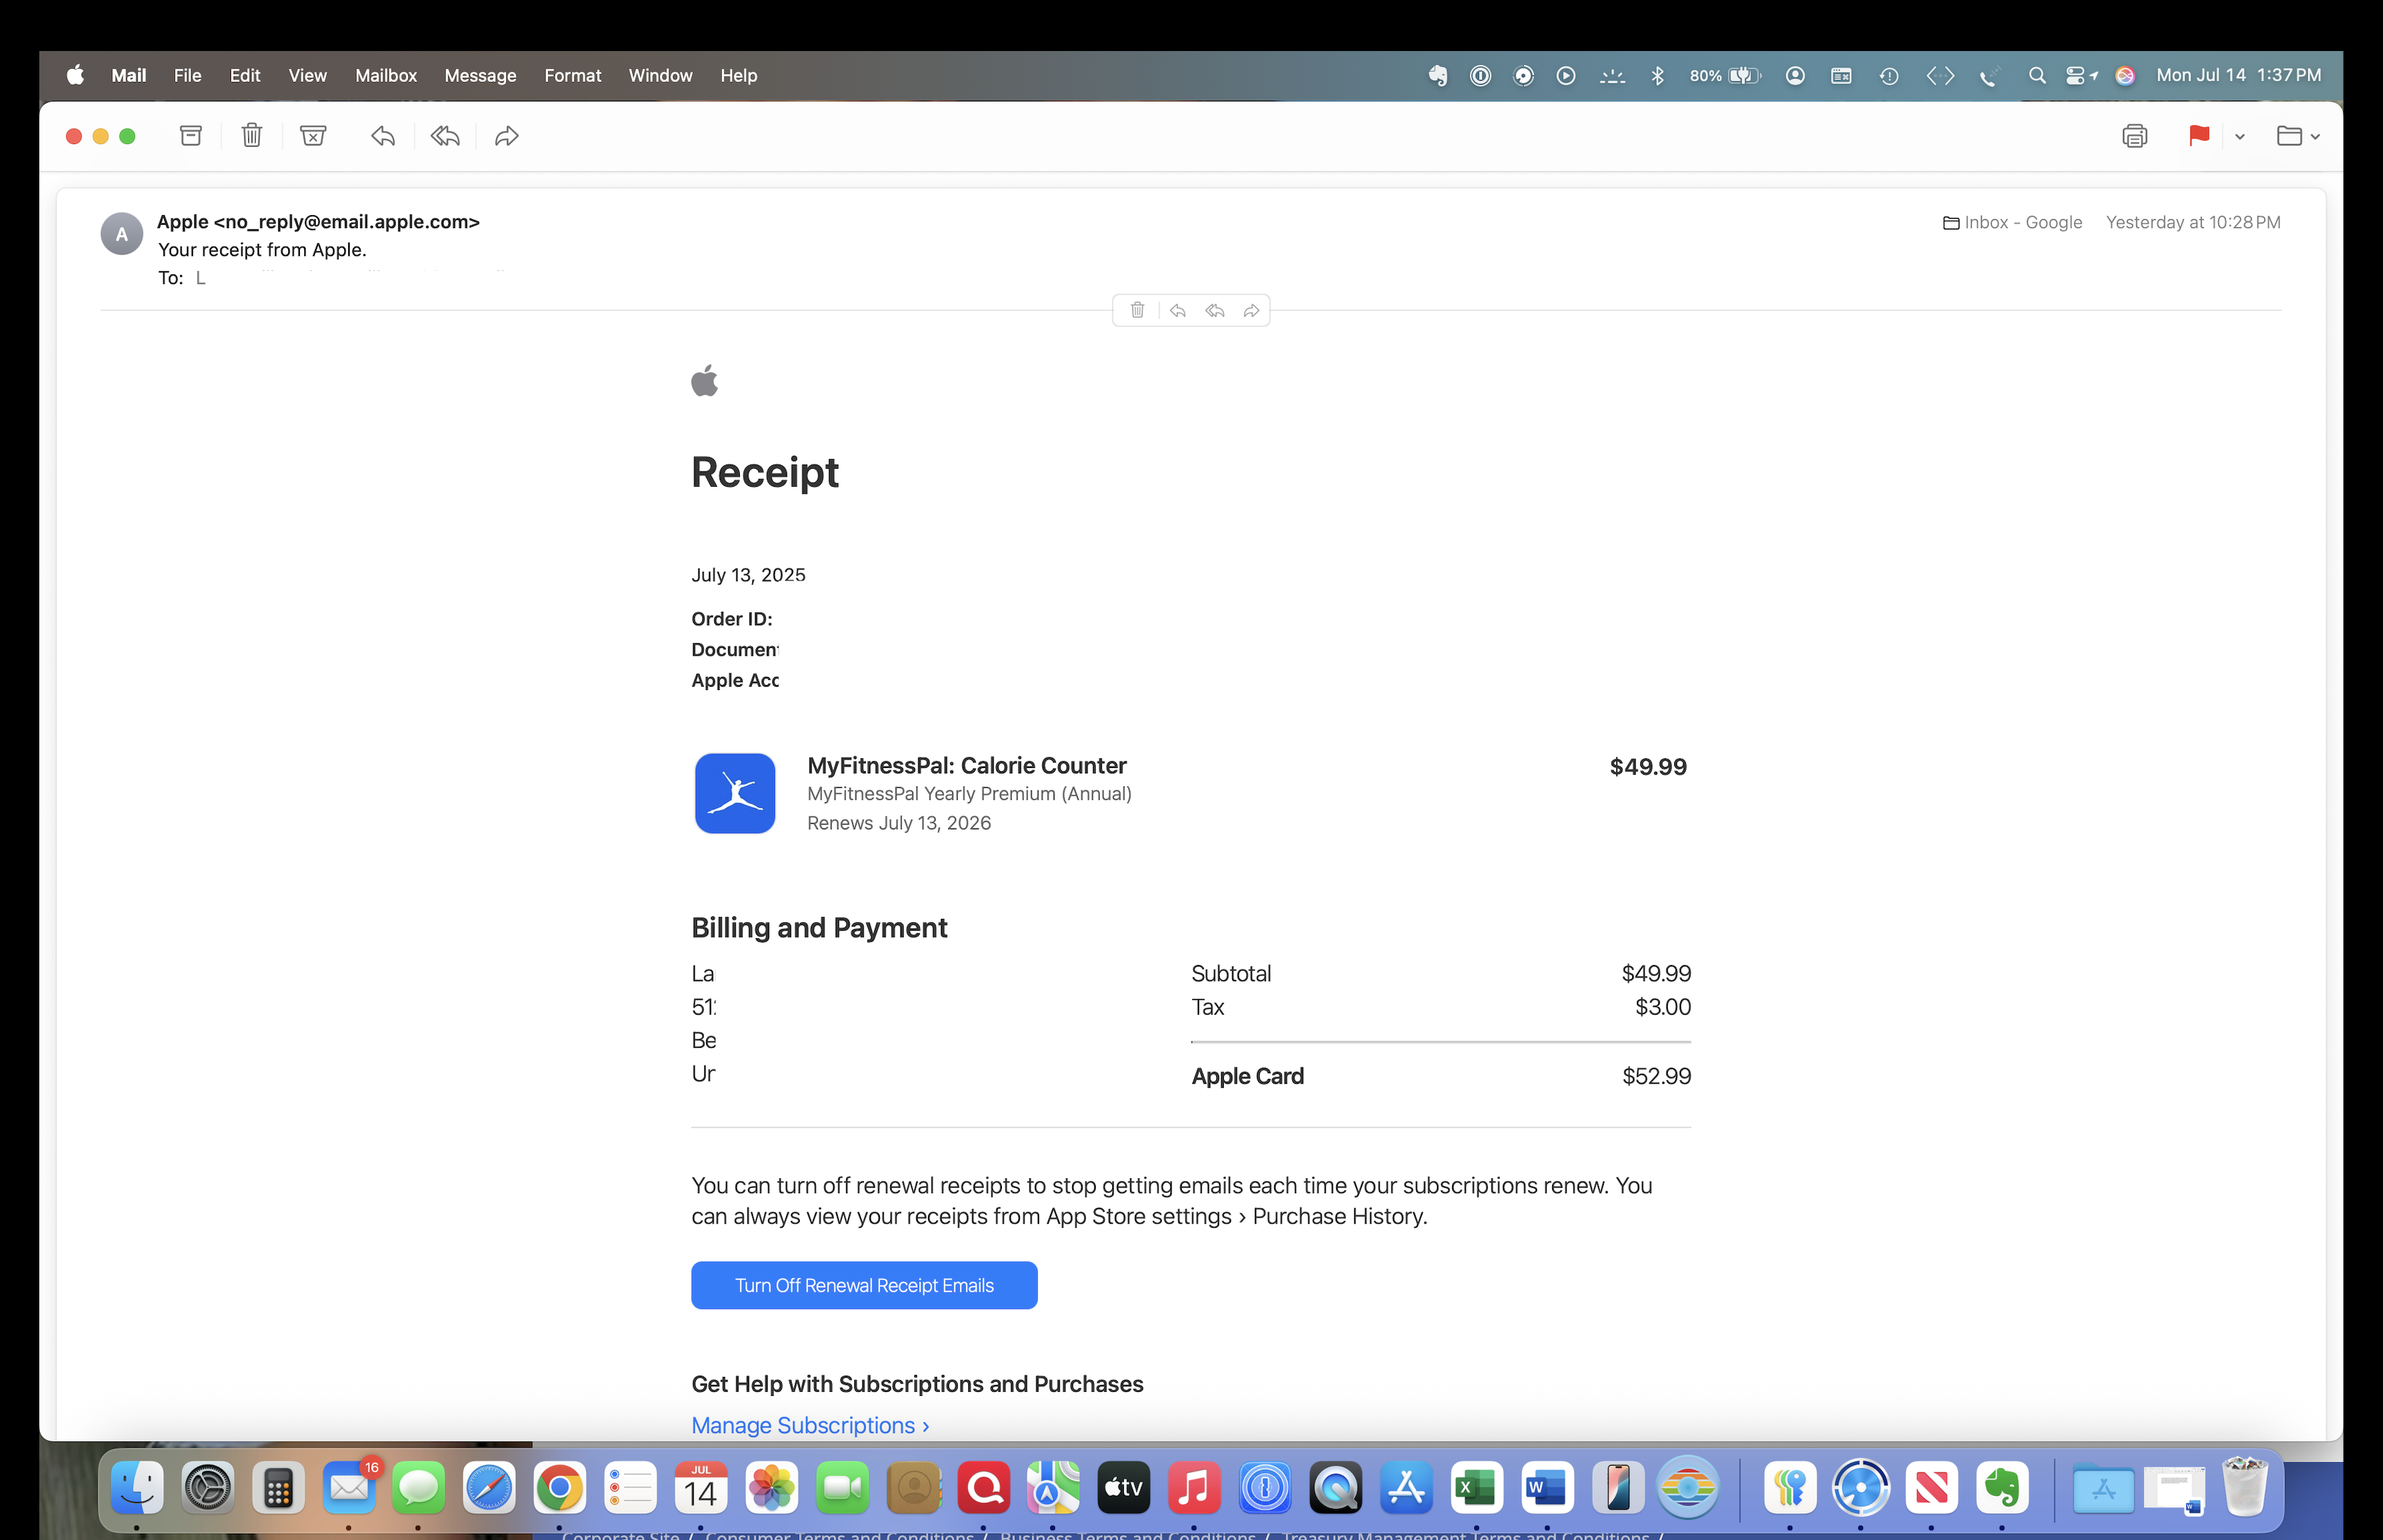Click the inline reply icon above receipt
This screenshot has height=1540, width=2383.
pyautogui.click(x=1178, y=311)
